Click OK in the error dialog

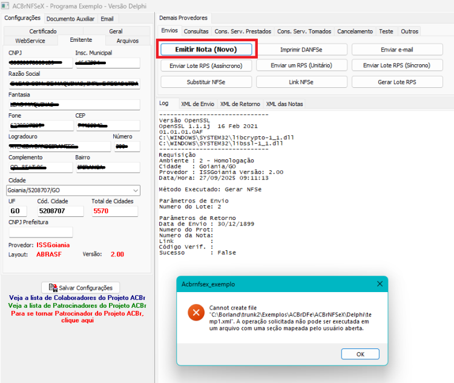click(360, 354)
